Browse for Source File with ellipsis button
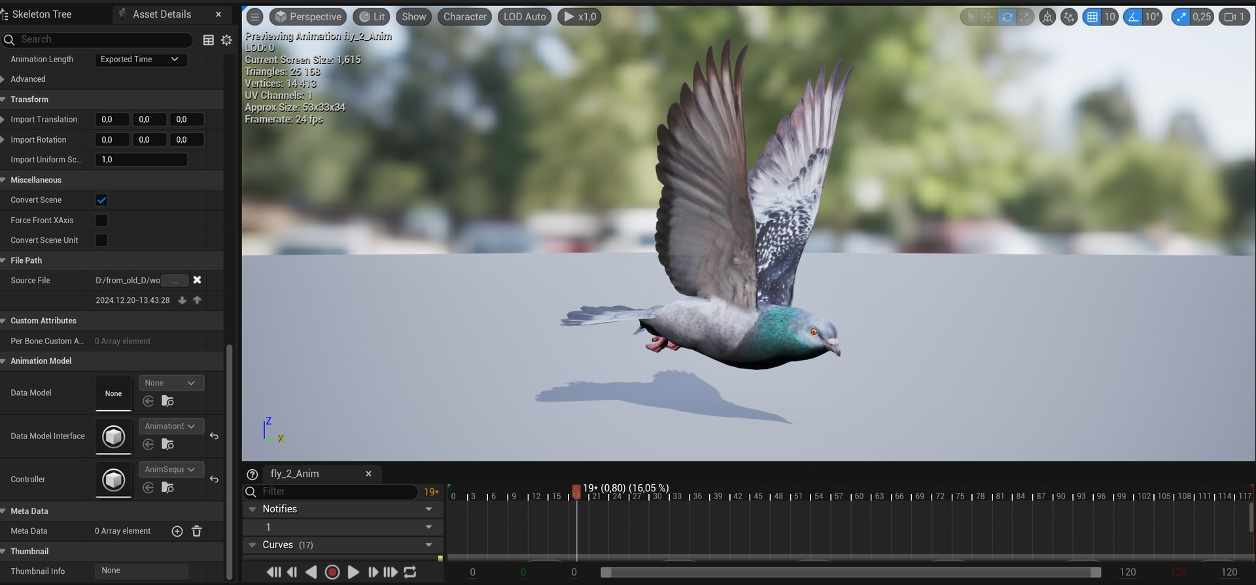1256x585 pixels. pos(175,281)
